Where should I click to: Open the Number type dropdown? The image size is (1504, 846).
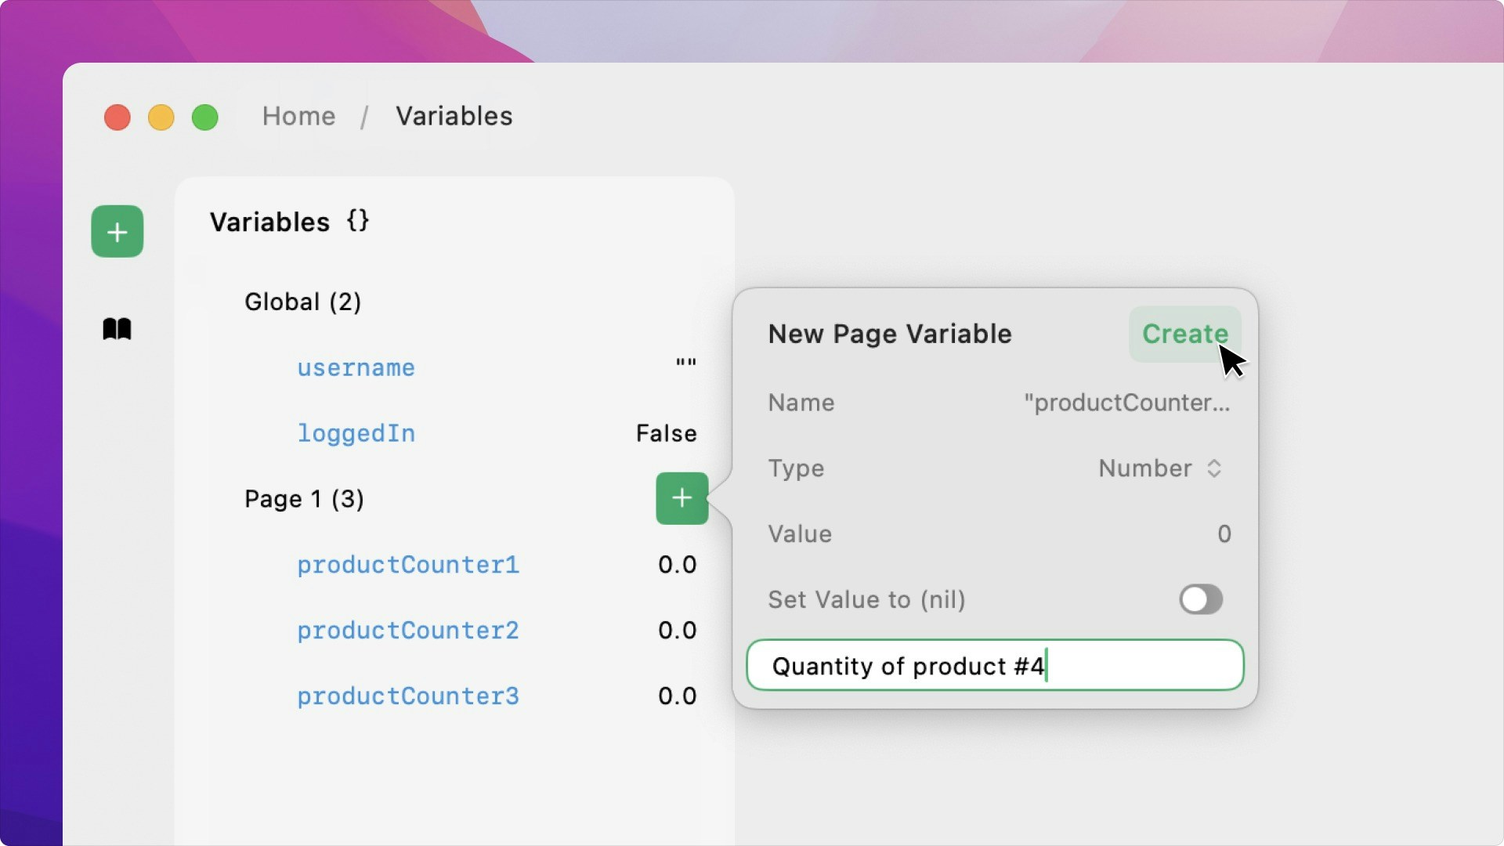[1159, 468]
